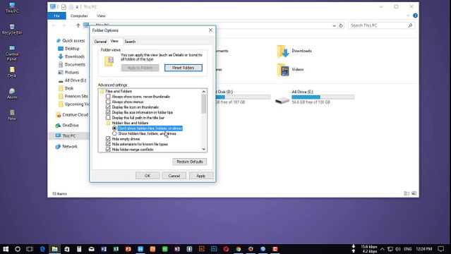Launch Microsoft Edge from taskbar
This screenshot has height=254, width=451.
[42, 249]
